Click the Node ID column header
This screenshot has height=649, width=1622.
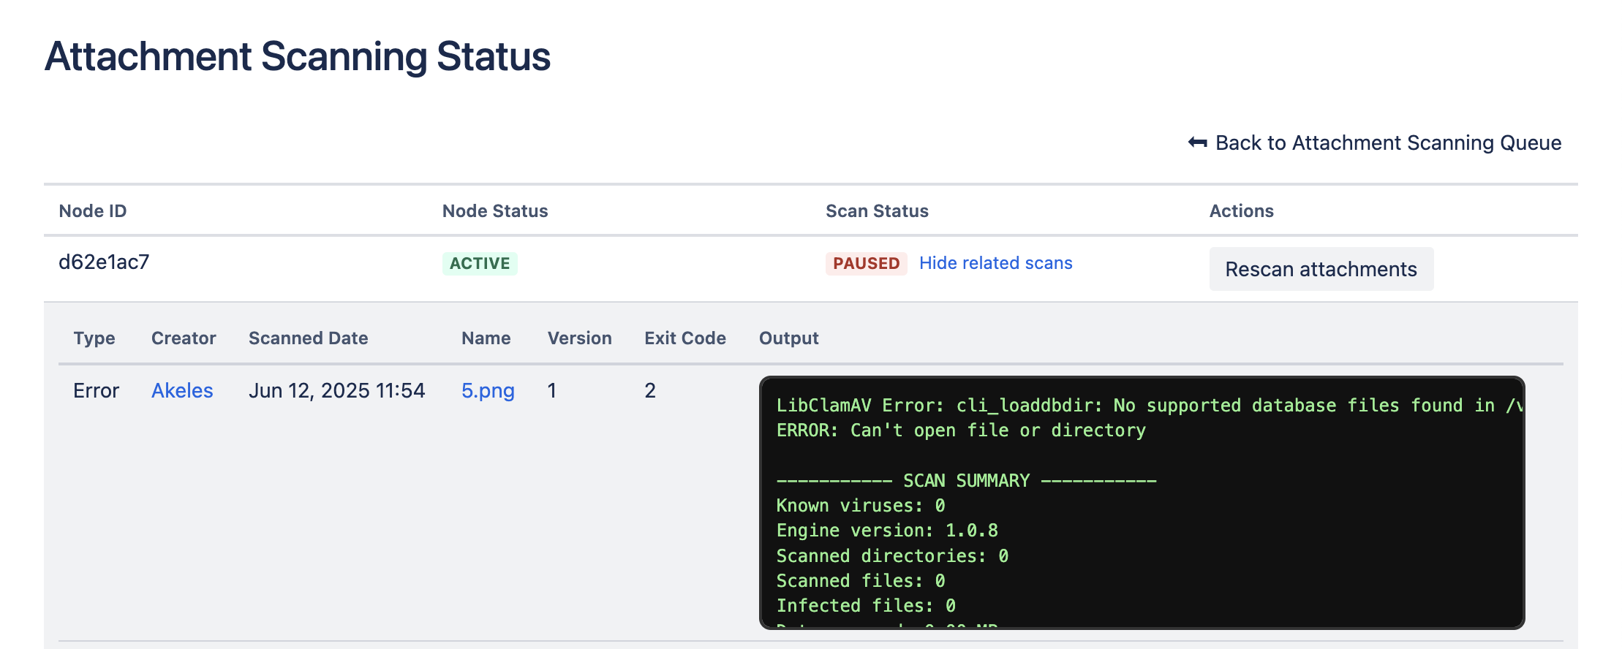click(93, 211)
